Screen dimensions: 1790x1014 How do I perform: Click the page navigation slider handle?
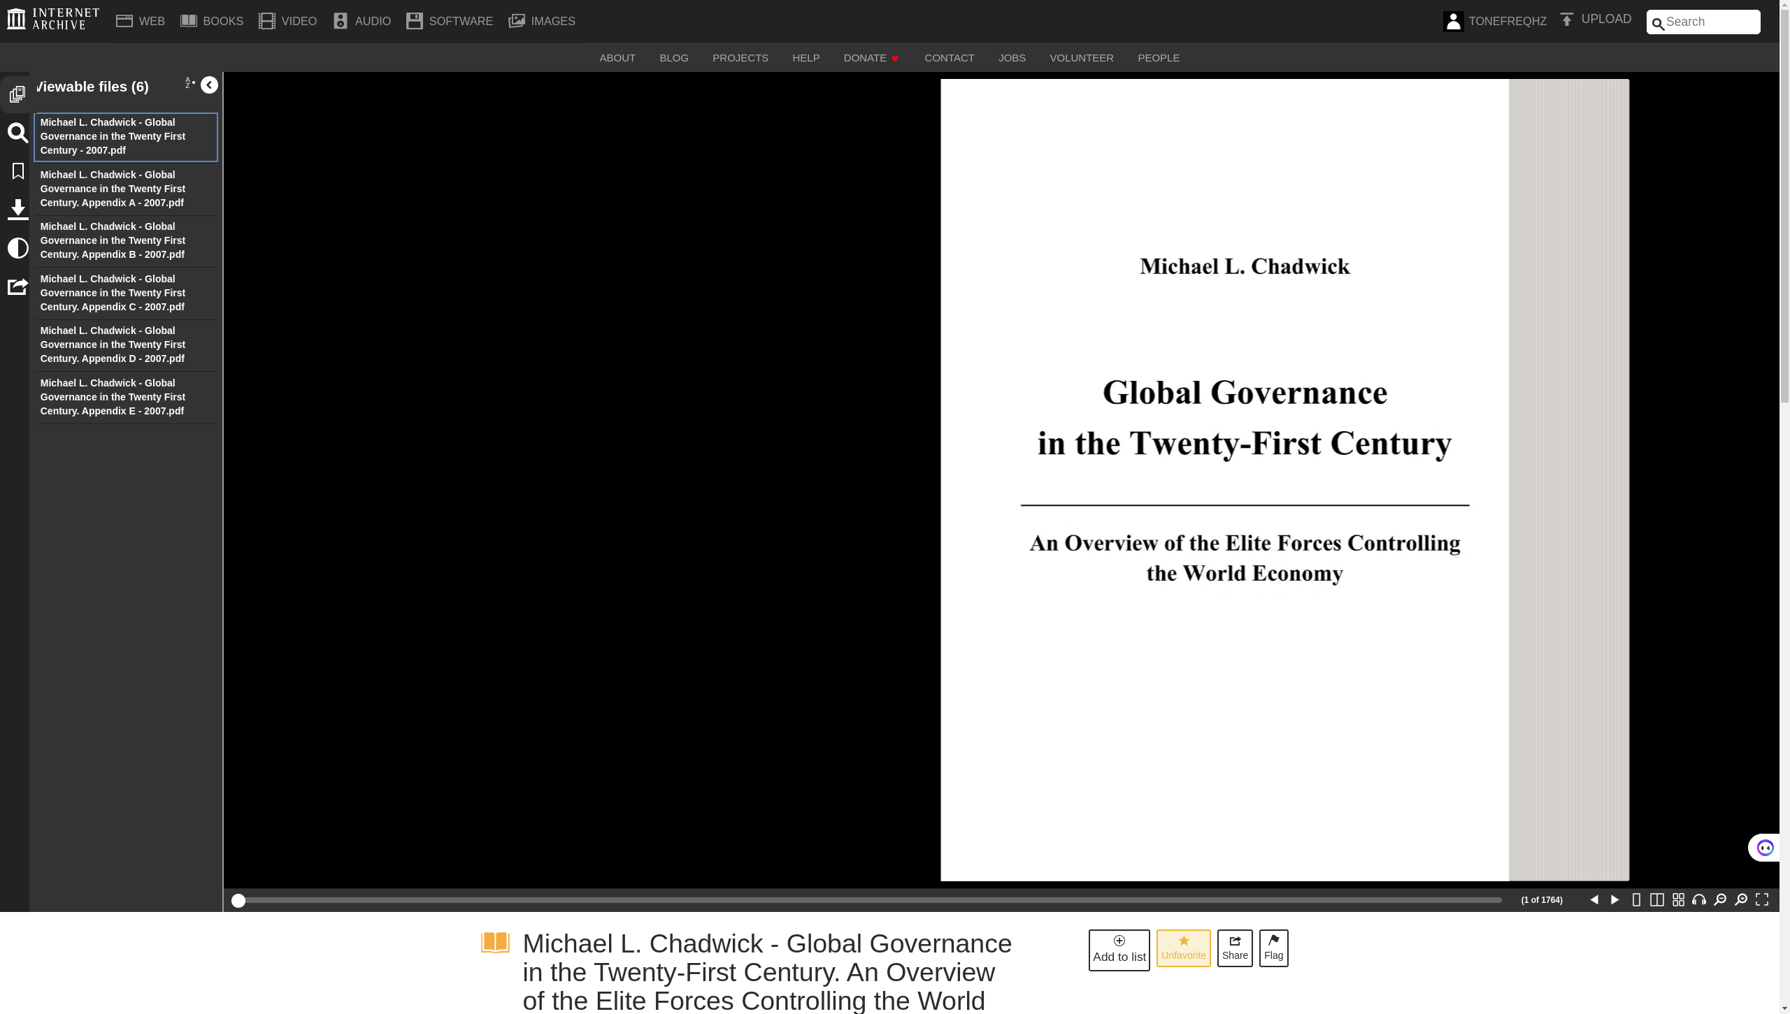click(238, 901)
